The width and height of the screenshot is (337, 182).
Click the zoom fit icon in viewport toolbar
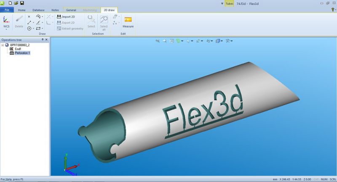coord(172,41)
